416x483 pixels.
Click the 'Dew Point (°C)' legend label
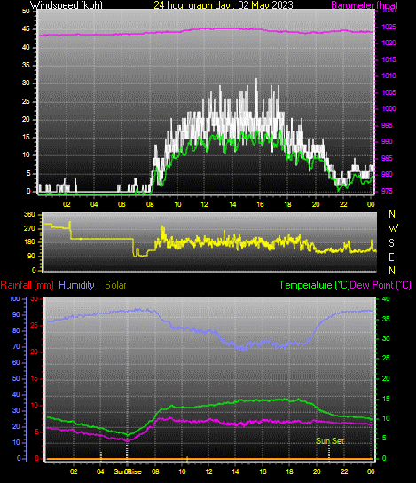[x=381, y=285]
